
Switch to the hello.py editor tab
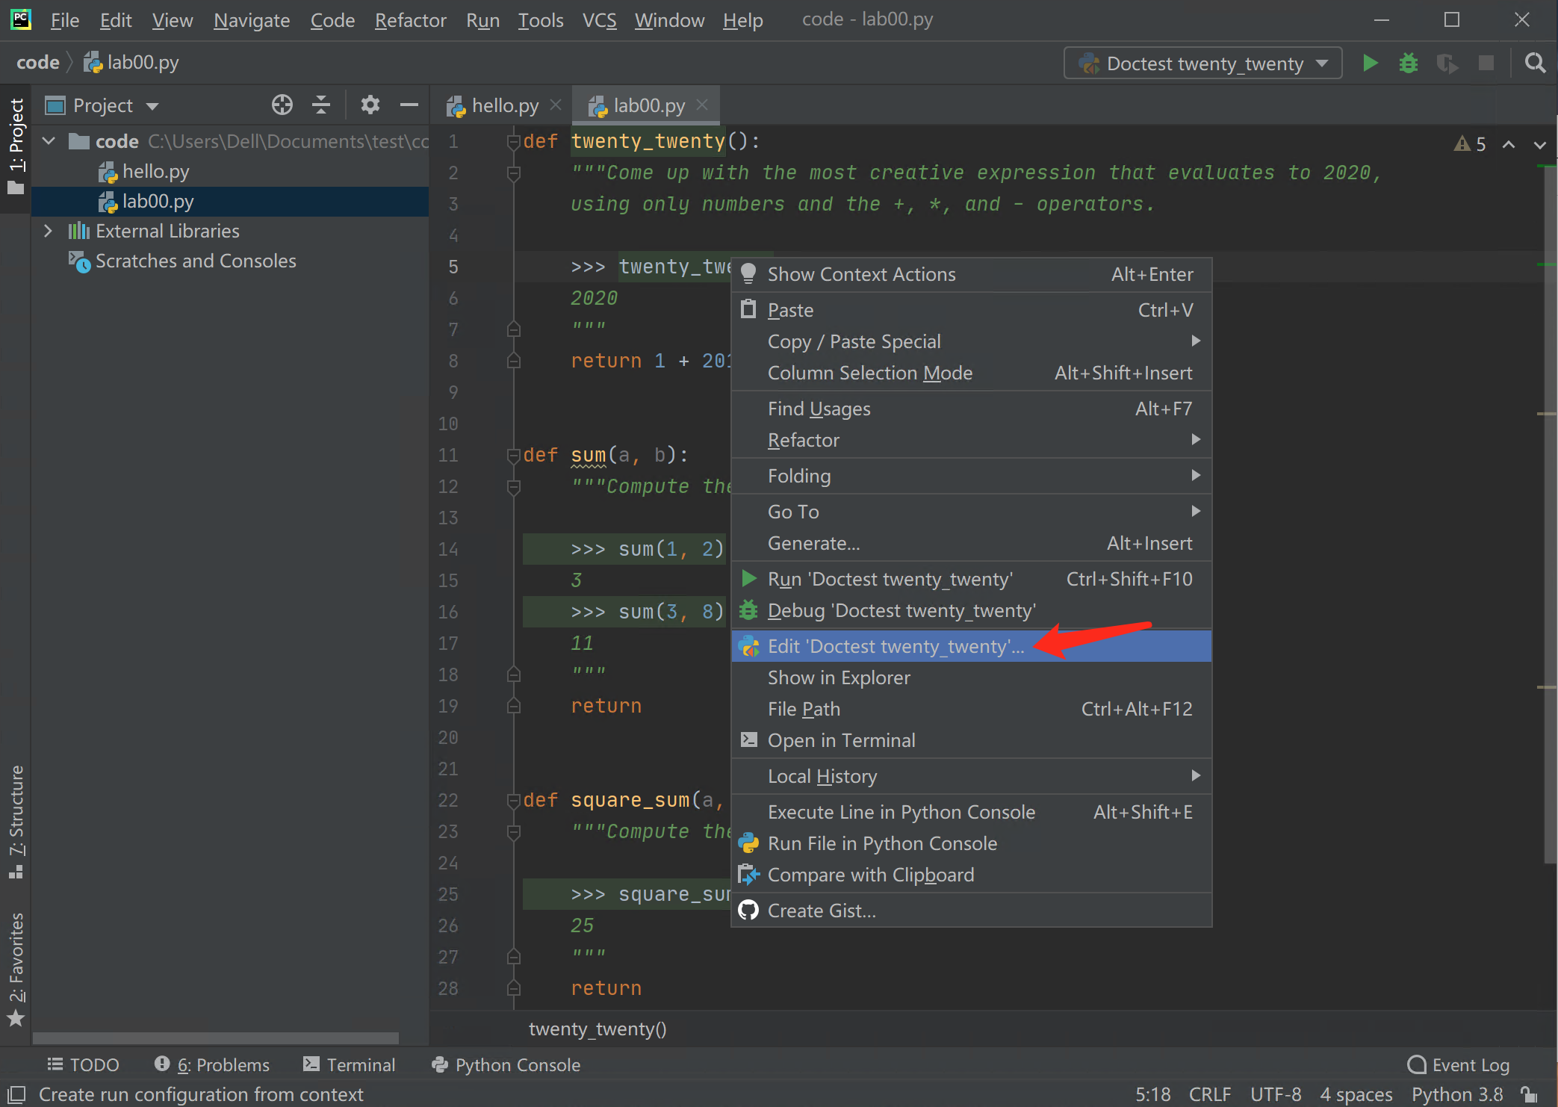504,105
